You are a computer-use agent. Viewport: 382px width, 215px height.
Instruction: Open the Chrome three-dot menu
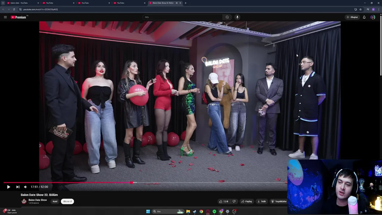tap(378, 9)
